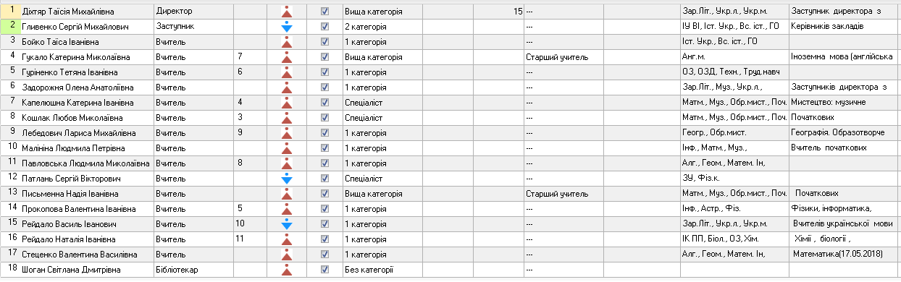Toggle the checkbox for Кошлак Любов Миколаївна
Screen dimensions: 901x282
(x=324, y=118)
